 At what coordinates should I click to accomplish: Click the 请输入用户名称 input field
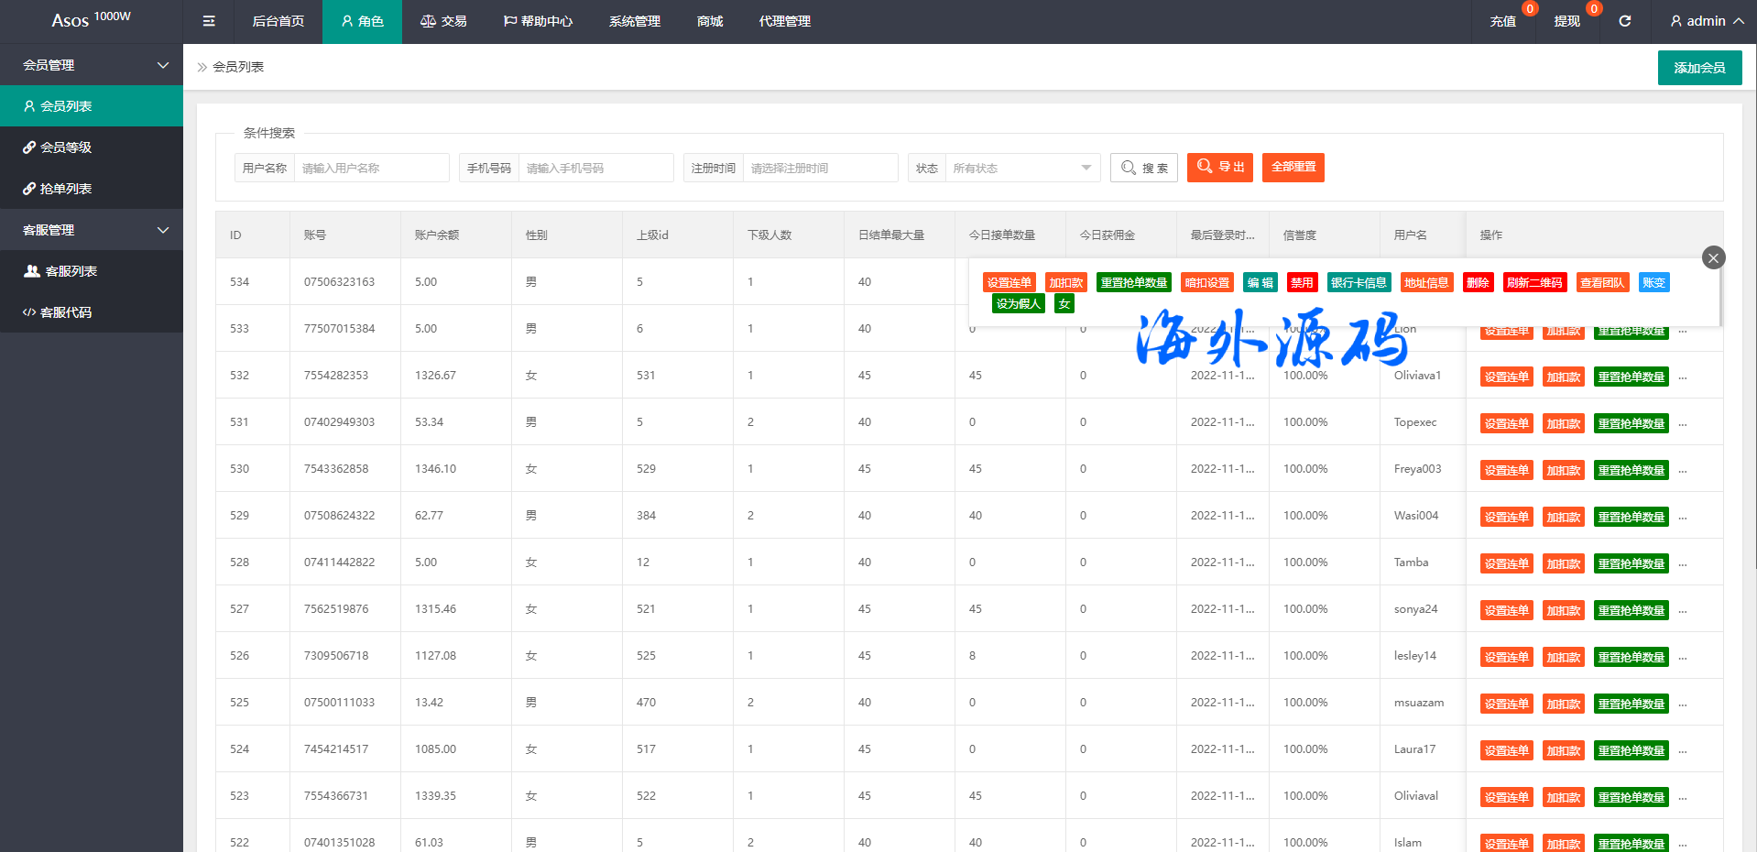point(371,169)
